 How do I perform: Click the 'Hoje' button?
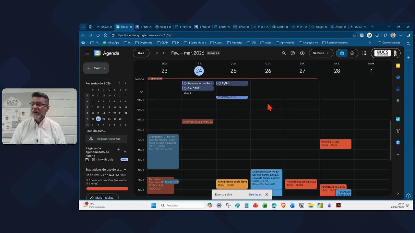pos(141,53)
